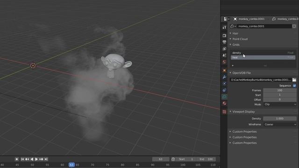Expand the second Custom Properties panel
This screenshot has height=168, width=299.
(230, 137)
